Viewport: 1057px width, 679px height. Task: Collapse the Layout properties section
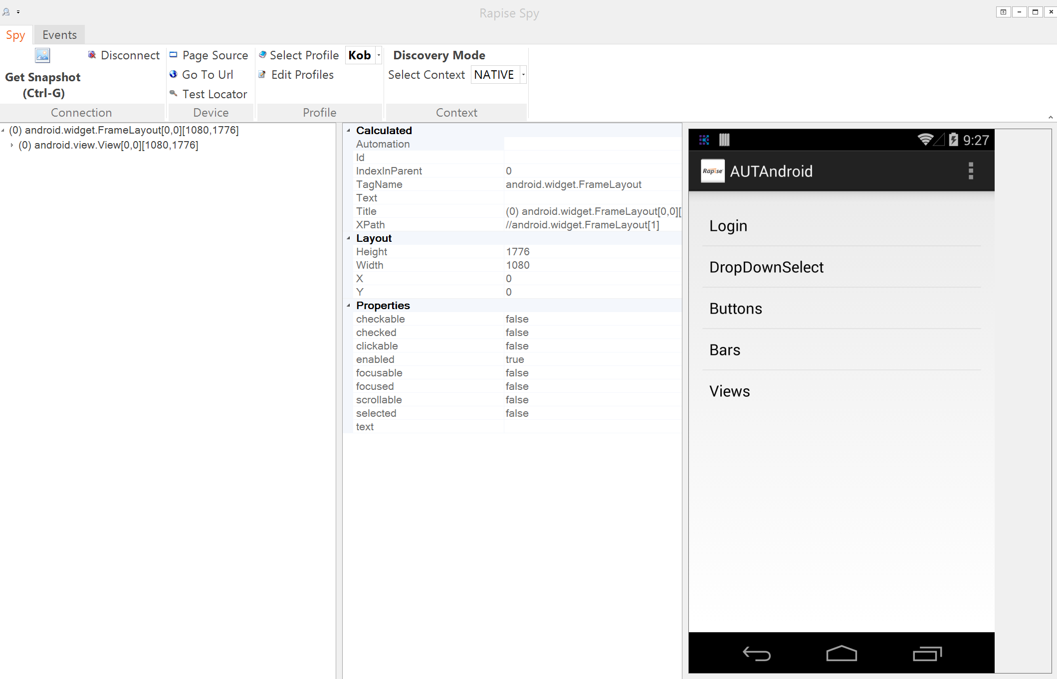point(349,238)
